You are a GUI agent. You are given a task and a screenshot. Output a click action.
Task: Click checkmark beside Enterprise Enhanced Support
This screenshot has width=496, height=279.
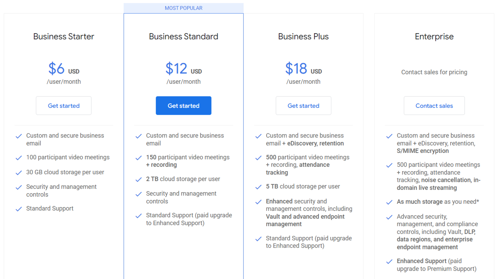[x=390, y=261]
